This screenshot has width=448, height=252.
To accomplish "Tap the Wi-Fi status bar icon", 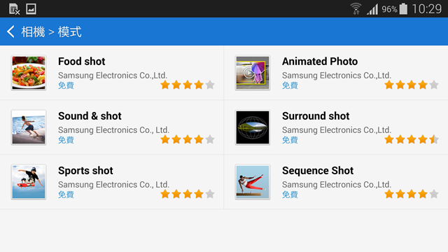I will click(356, 9).
